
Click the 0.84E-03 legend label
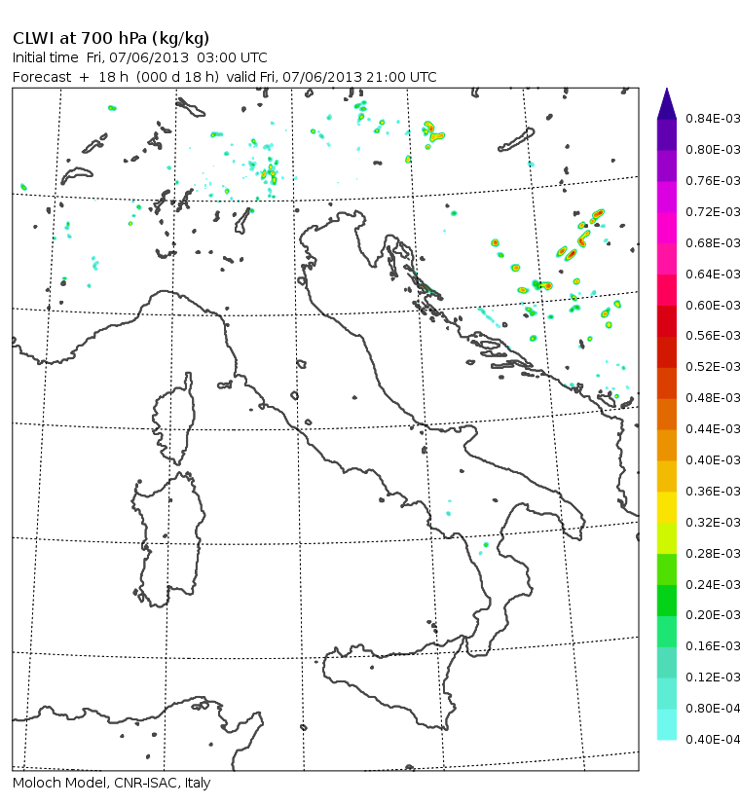tap(713, 118)
